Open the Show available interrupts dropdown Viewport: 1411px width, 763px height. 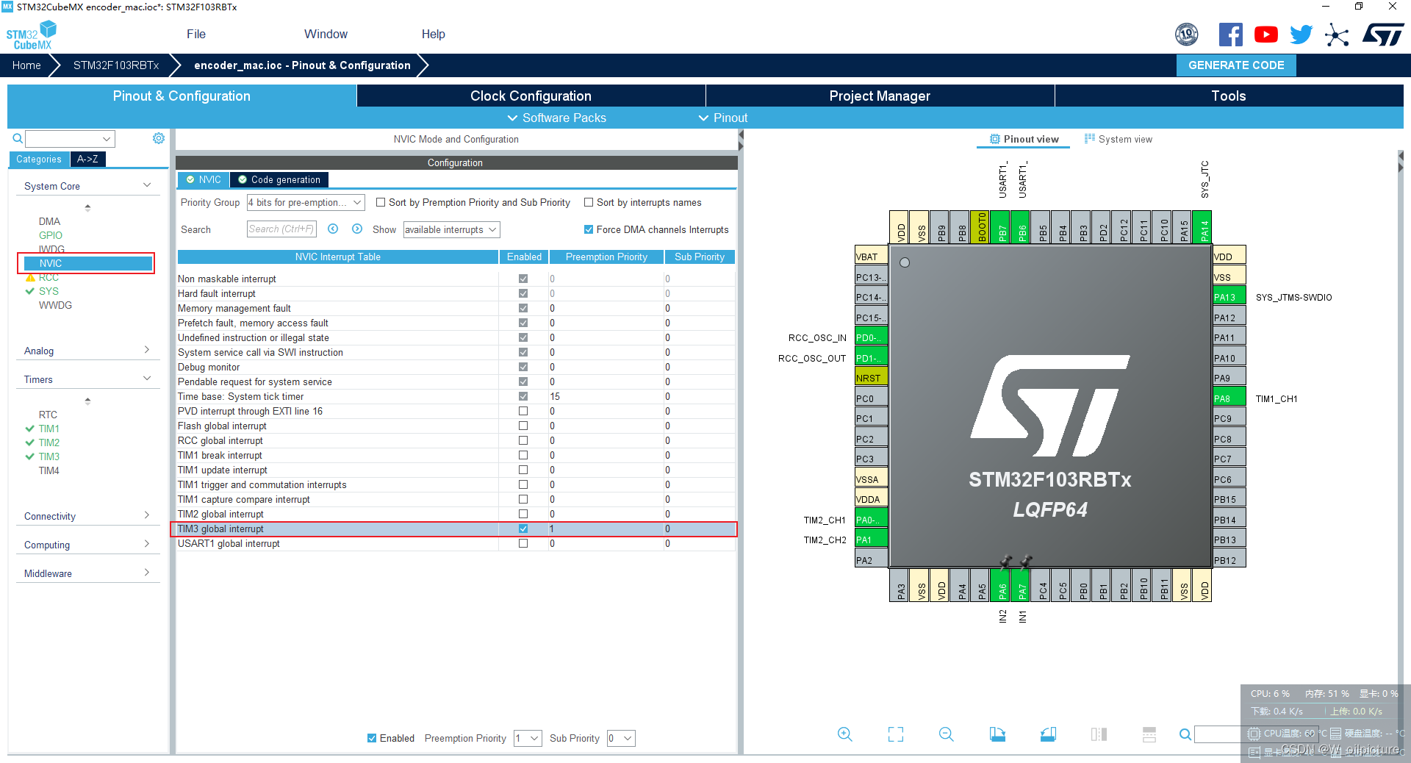[x=451, y=229]
